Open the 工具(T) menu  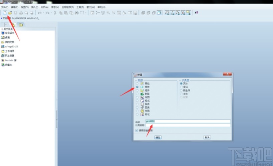(x=80, y=7)
